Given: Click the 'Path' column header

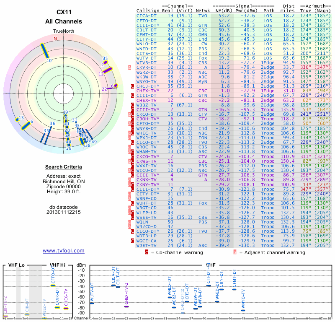Looking at the screenshot, I should 269,11.
